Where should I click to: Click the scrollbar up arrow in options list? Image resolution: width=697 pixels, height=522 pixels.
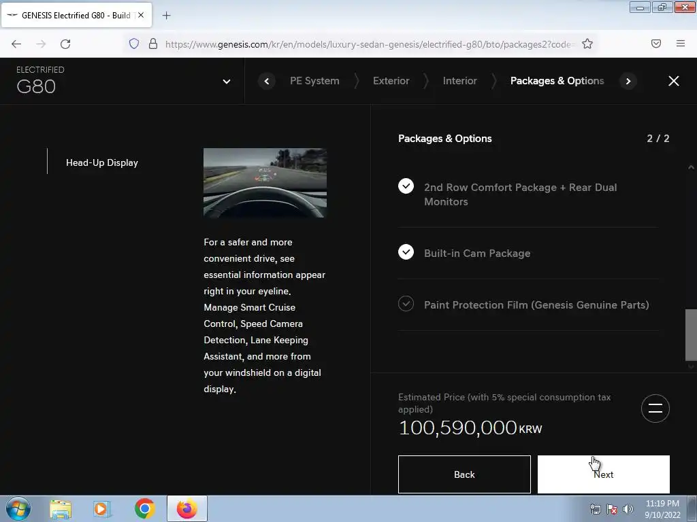691,167
